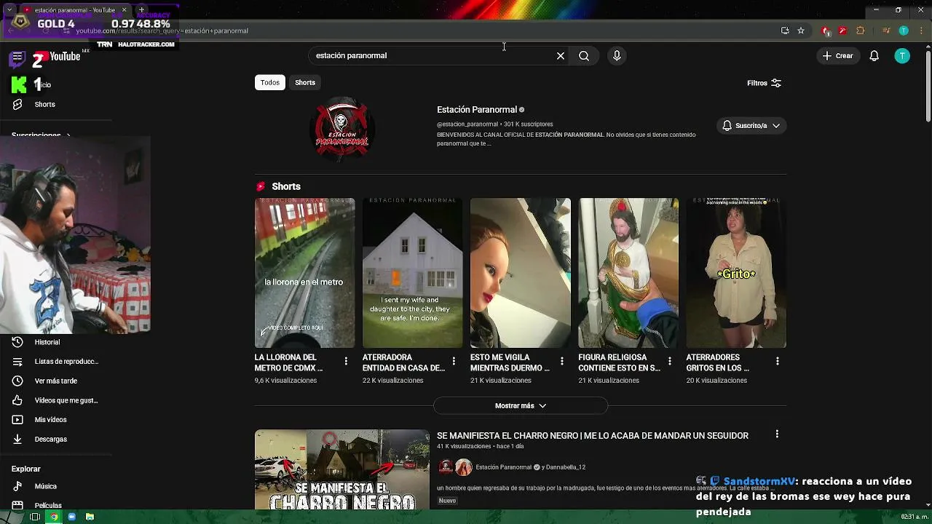Open the YouTube account avatar menu
Viewport: 932px width, 524px height.
coord(902,56)
